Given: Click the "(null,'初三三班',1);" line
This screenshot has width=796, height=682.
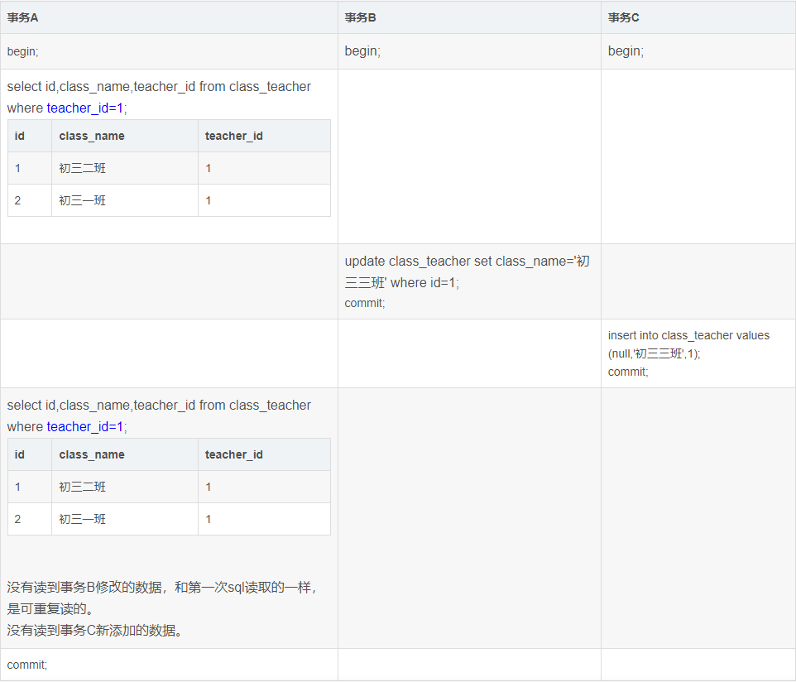Looking at the screenshot, I should tap(654, 353).
